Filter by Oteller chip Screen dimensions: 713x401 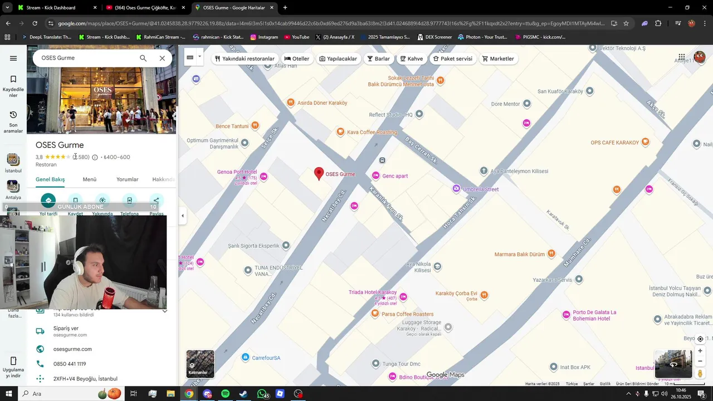(x=297, y=58)
